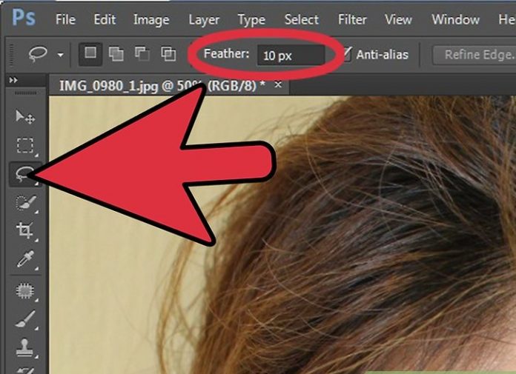Enable Subtract from selection mode

click(142, 53)
